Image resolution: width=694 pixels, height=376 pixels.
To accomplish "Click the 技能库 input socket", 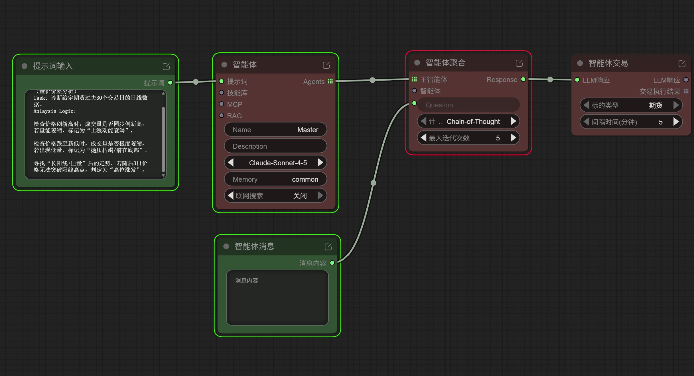I will pos(221,93).
